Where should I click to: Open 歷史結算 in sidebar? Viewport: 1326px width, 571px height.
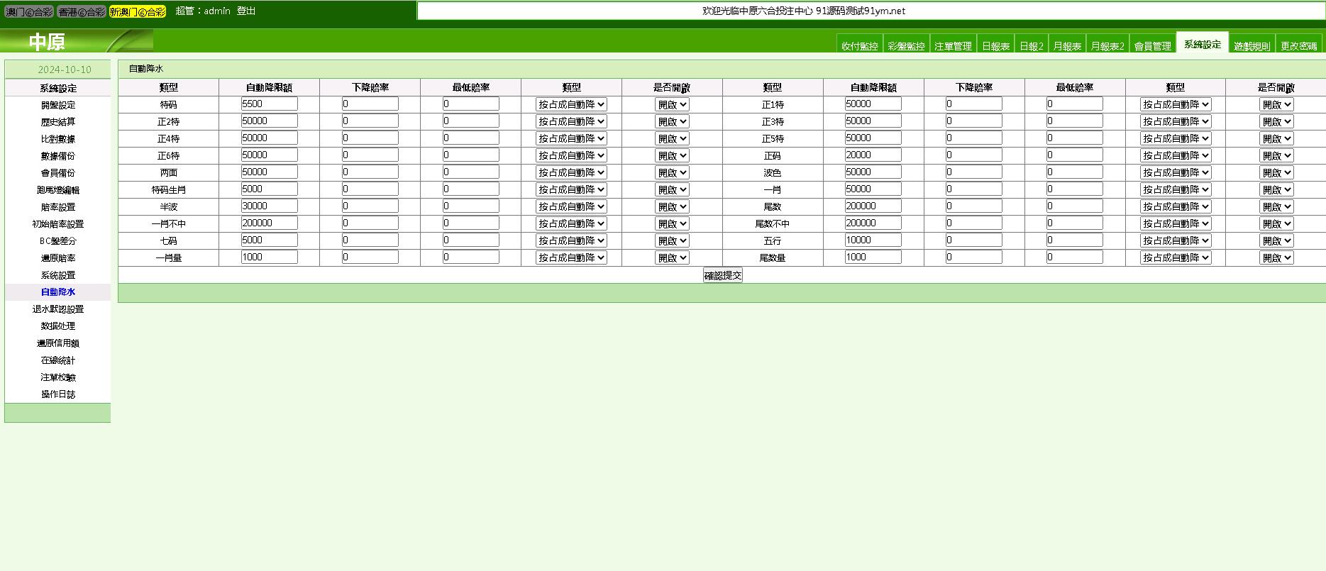57,122
